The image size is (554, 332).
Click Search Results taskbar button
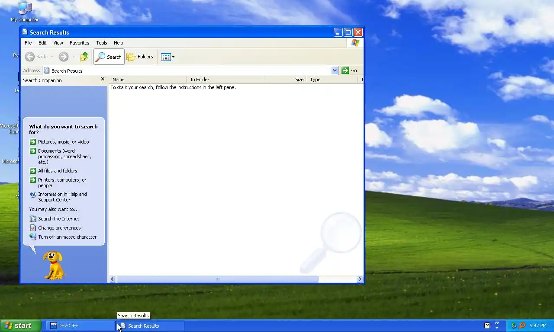pyautogui.click(x=150, y=326)
